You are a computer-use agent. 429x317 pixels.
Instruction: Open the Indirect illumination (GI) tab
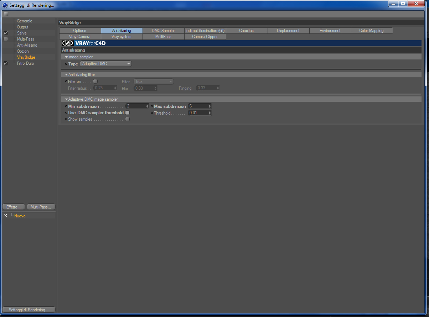point(205,31)
